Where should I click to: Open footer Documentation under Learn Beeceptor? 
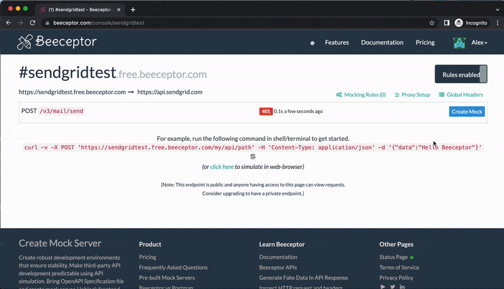[278, 257]
